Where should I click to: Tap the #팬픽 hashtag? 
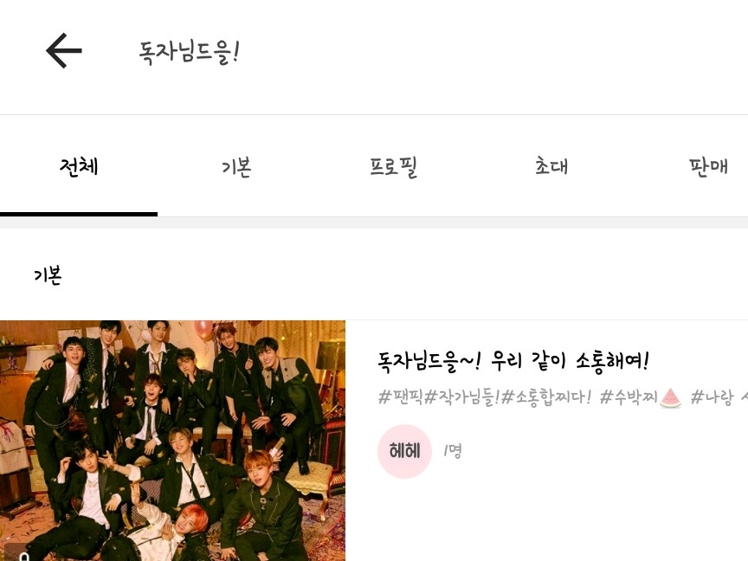(401, 397)
